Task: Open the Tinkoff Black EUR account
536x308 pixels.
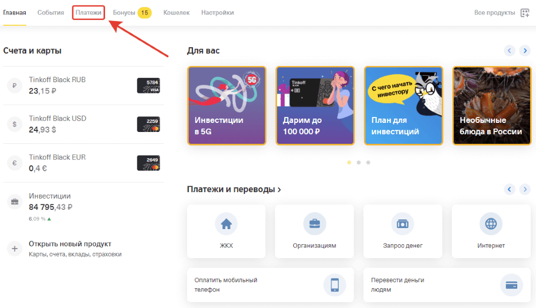Action: (x=84, y=163)
